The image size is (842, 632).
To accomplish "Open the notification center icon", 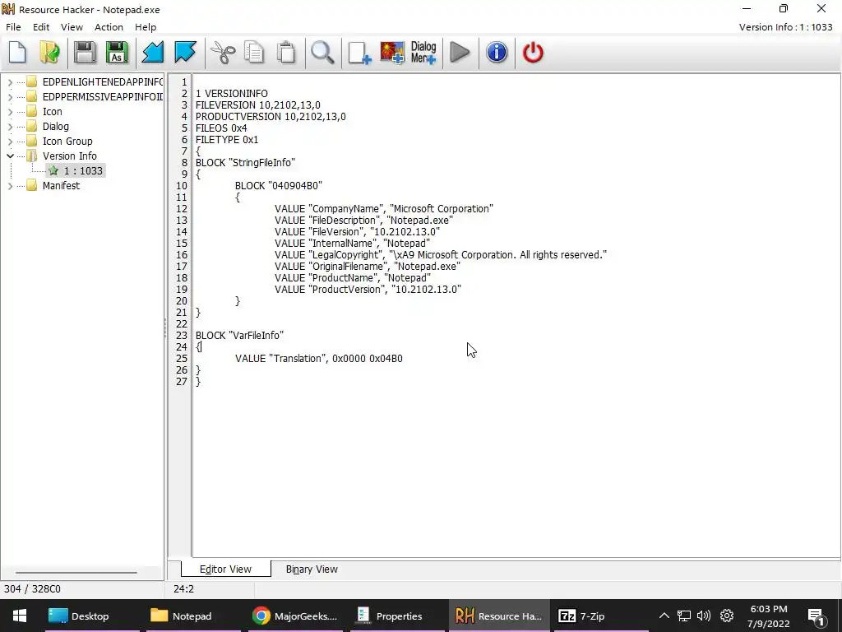I will (x=816, y=616).
